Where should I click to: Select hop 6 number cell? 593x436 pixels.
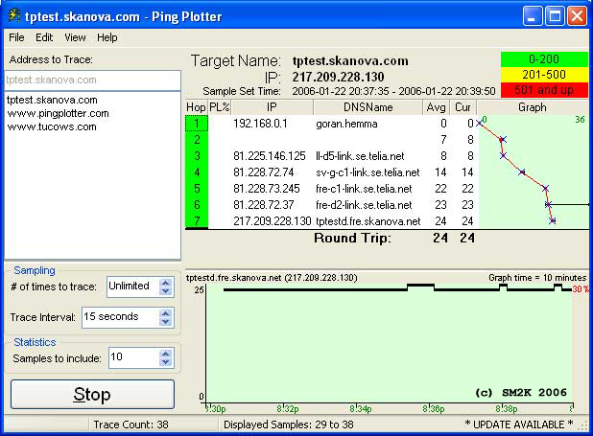coord(197,205)
